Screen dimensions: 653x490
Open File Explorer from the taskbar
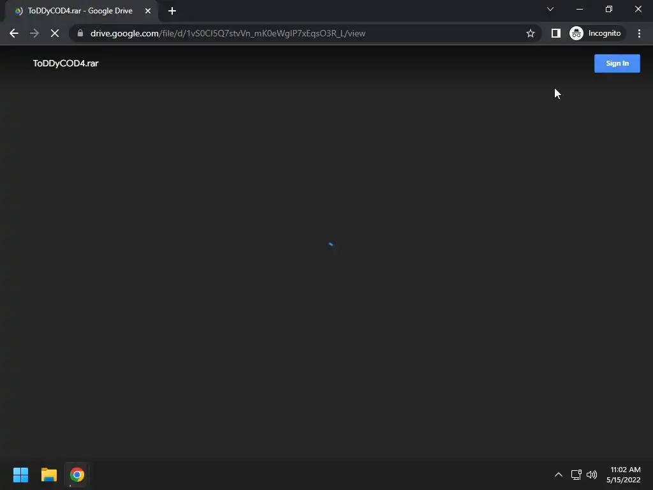coord(48,475)
